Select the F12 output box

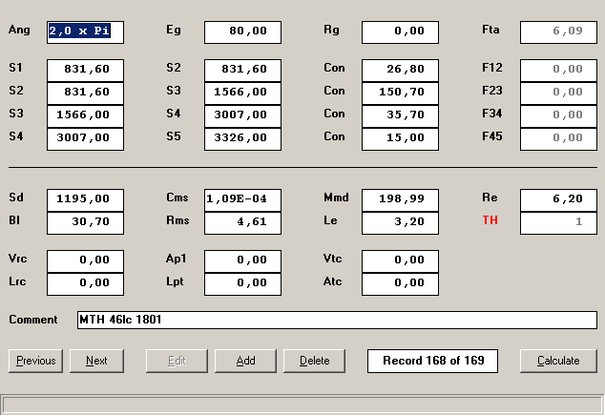coord(558,71)
